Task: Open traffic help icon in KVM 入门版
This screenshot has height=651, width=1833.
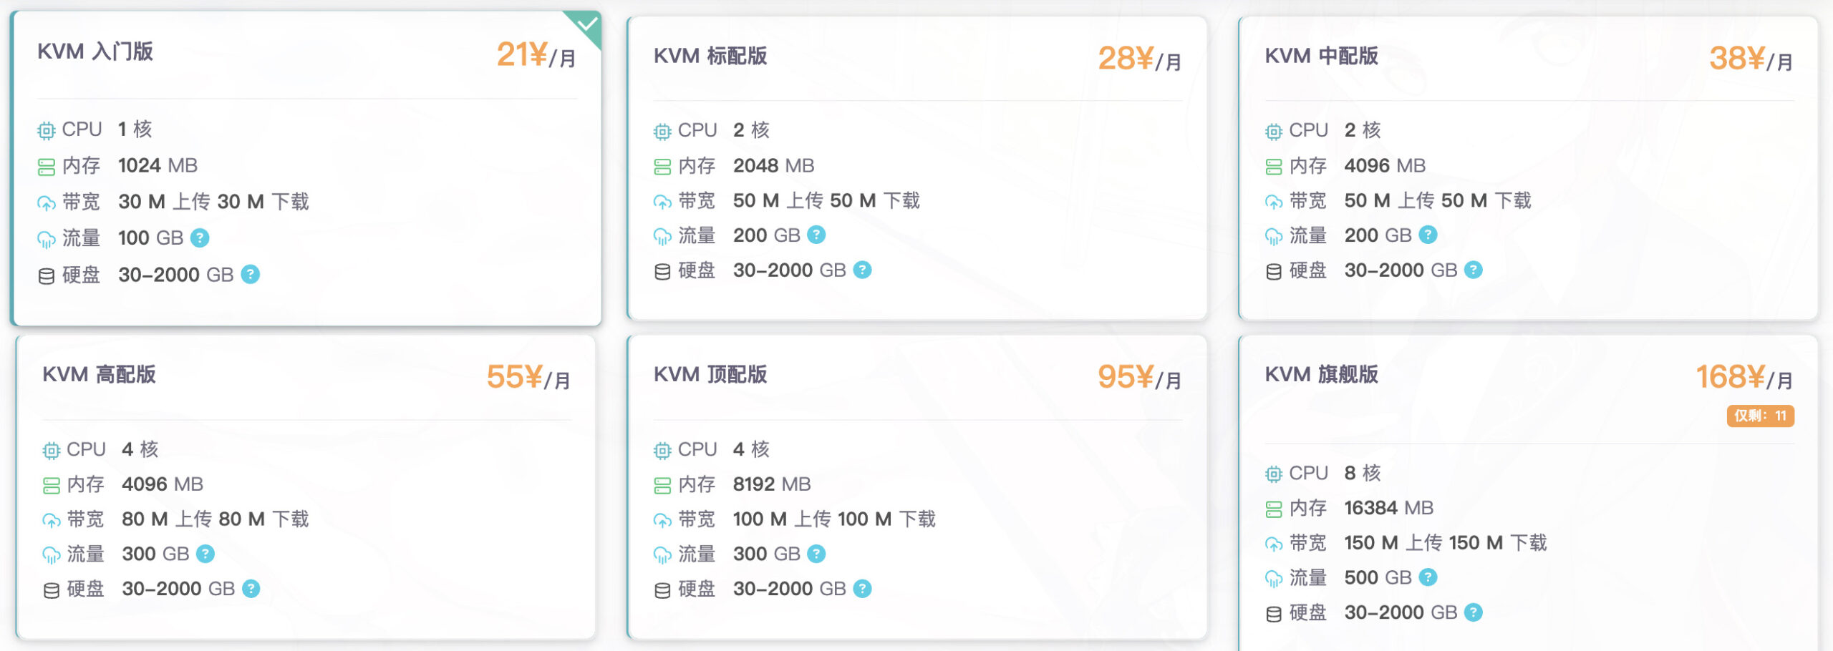Action: pos(200,238)
